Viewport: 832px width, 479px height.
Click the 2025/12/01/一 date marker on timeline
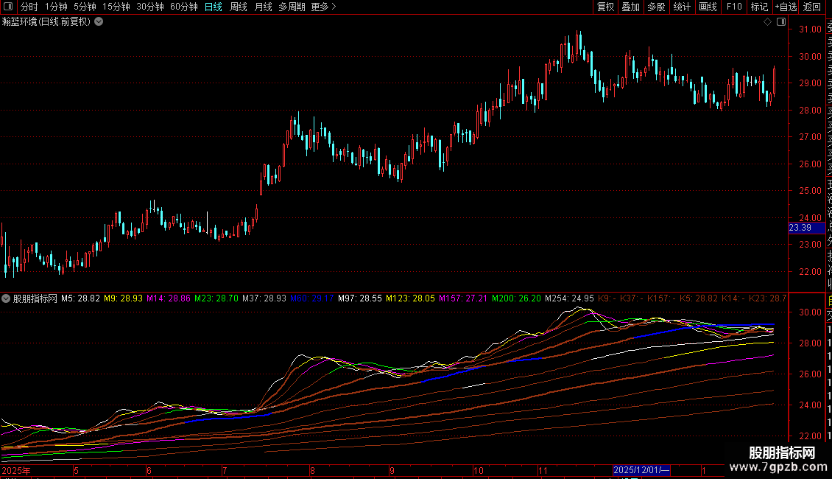pos(641,470)
